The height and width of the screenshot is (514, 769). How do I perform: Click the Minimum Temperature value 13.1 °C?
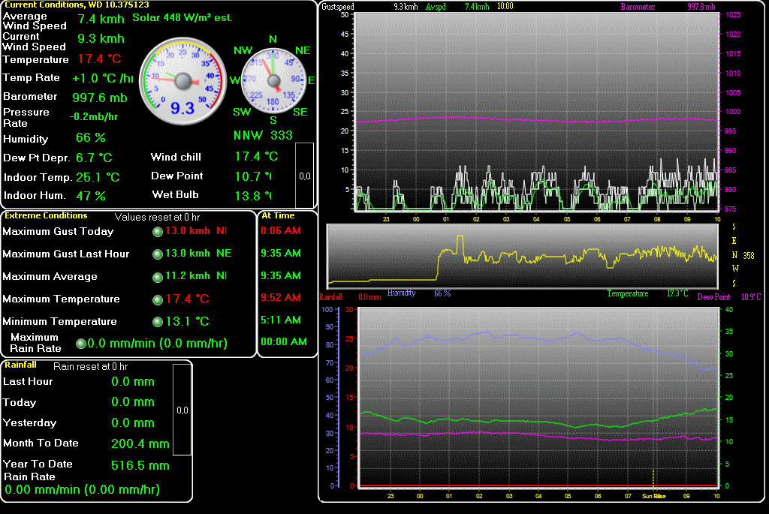coord(187,321)
